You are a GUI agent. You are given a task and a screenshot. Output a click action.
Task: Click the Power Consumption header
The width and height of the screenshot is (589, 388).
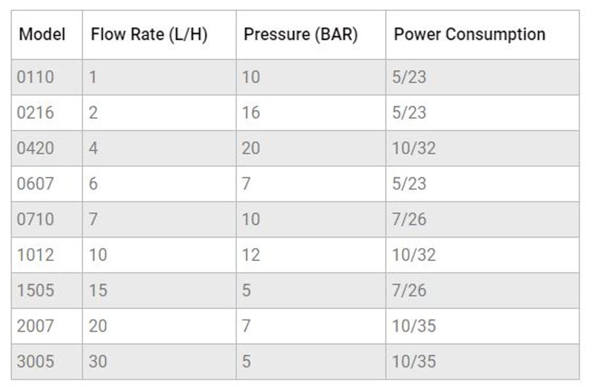pyautogui.click(x=469, y=35)
